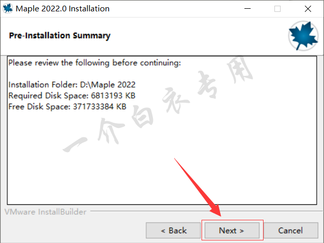The height and width of the screenshot is (243, 324).
Task: Click the separator line beside VMware InstallBuilder
Action: [206, 211]
